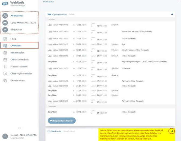This screenshot has width=181, height=141.
Task: Click the Fravær - tidsrom chair icon
Action: click(5, 67)
